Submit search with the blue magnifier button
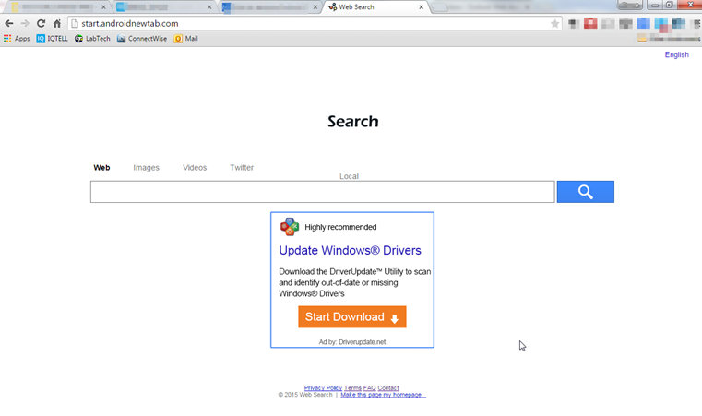Image resolution: width=702 pixels, height=416 pixels. pyautogui.click(x=586, y=192)
